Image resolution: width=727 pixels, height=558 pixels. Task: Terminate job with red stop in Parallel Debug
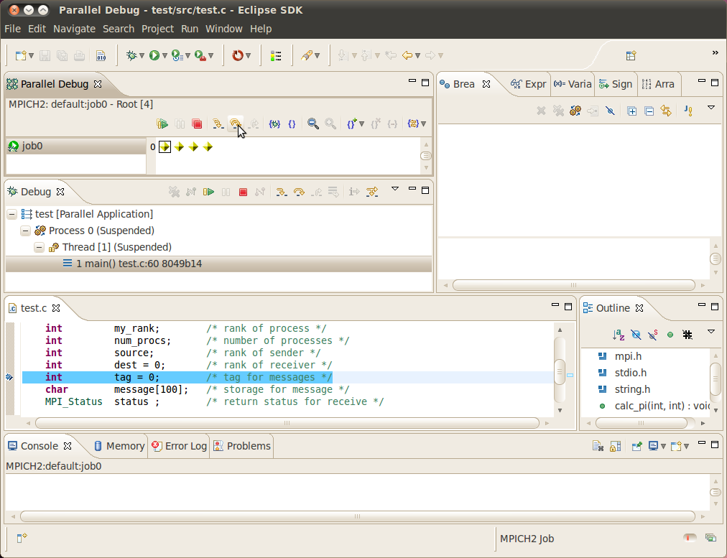pos(197,124)
